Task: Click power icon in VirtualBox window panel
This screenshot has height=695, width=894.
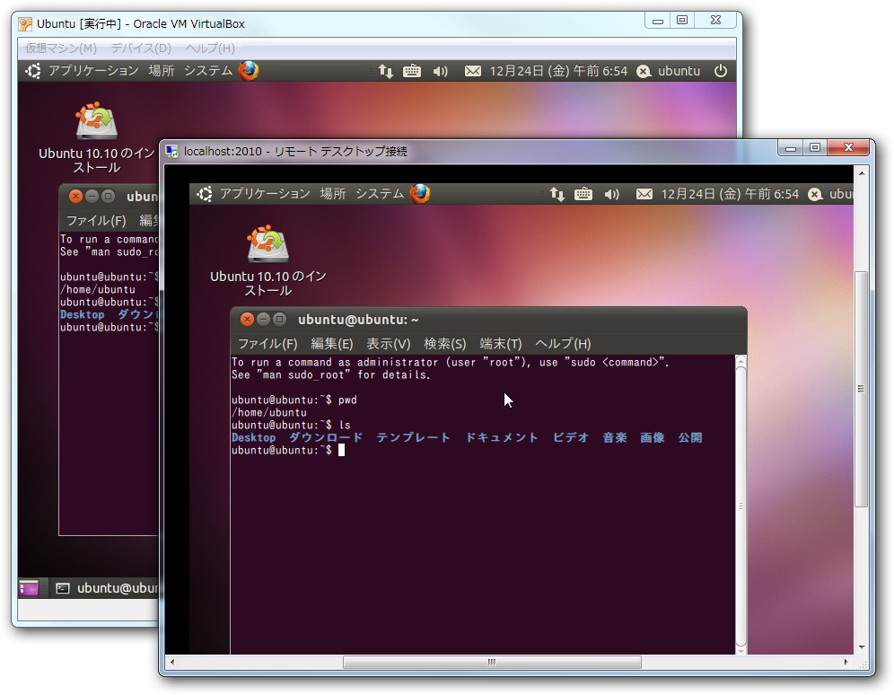Action: click(x=721, y=71)
